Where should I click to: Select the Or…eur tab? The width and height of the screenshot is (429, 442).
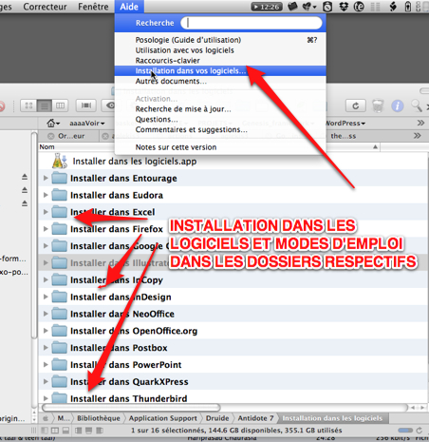[71, 136]
